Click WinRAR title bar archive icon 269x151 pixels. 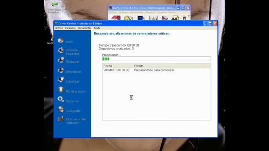[110, 8]
